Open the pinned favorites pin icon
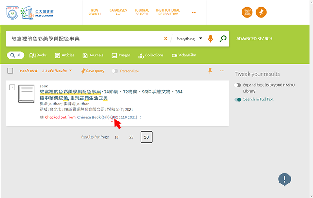Screen dimensions: 313x198 [x=261, y=12]
